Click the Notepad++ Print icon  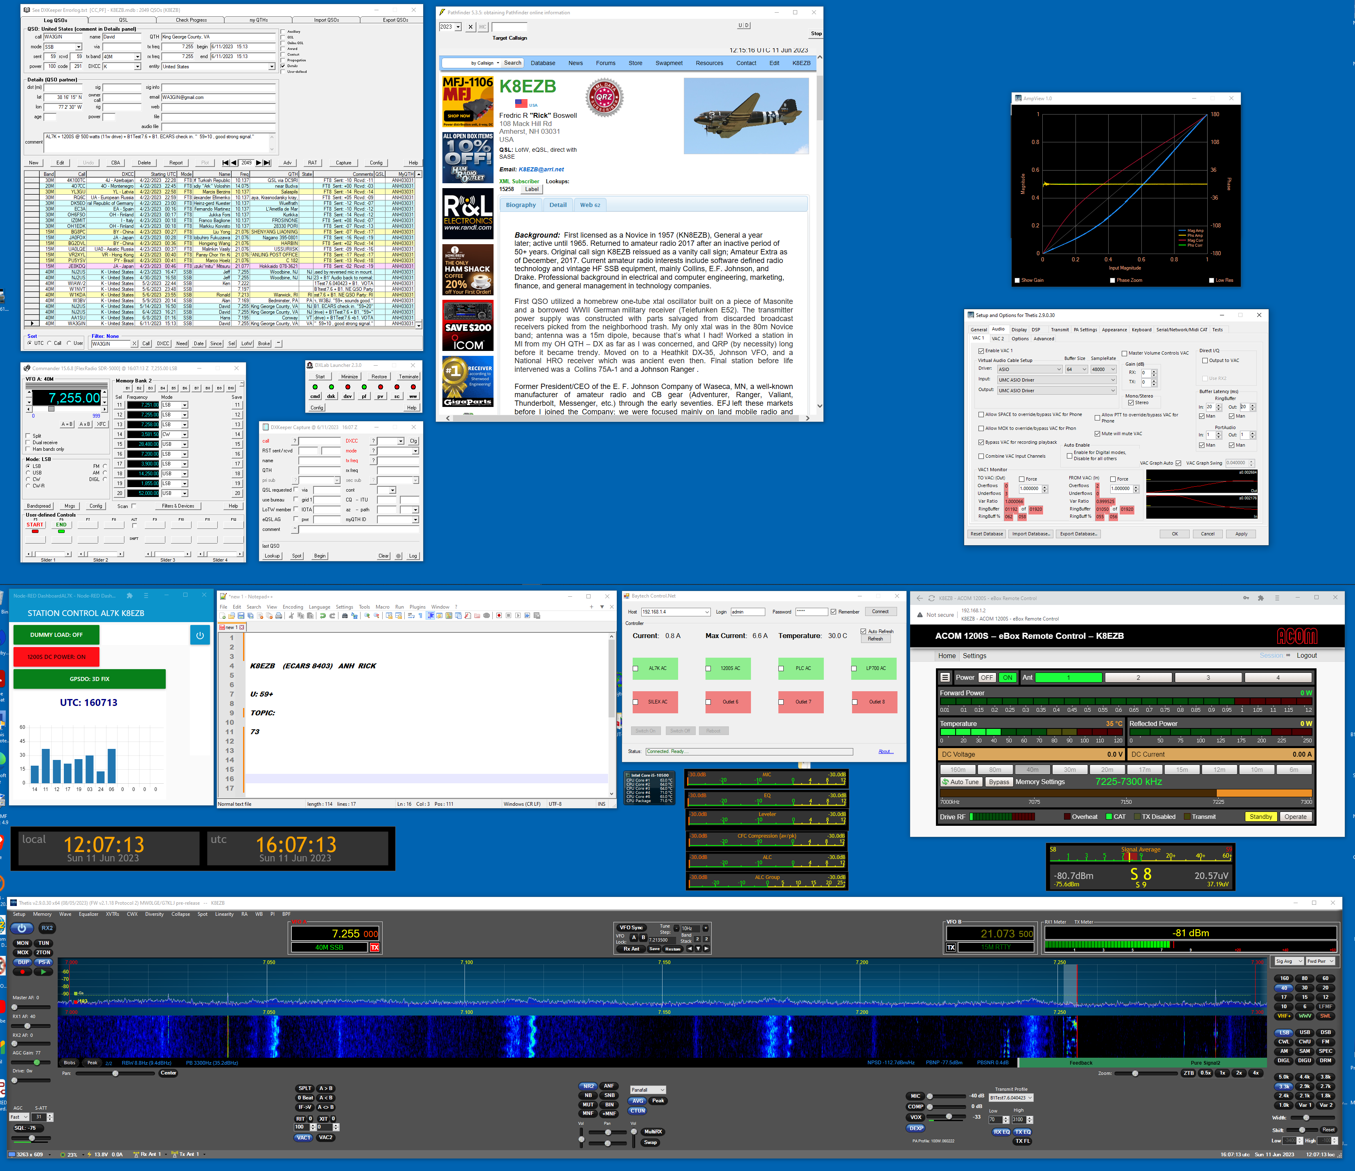pos(279,616)
